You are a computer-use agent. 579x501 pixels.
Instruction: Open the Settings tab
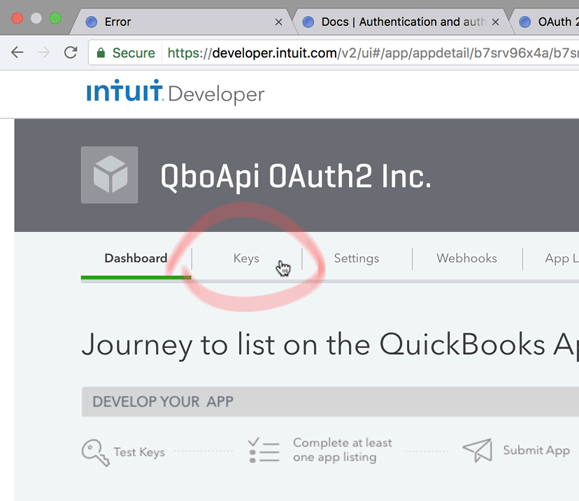(x=357, y=259)
